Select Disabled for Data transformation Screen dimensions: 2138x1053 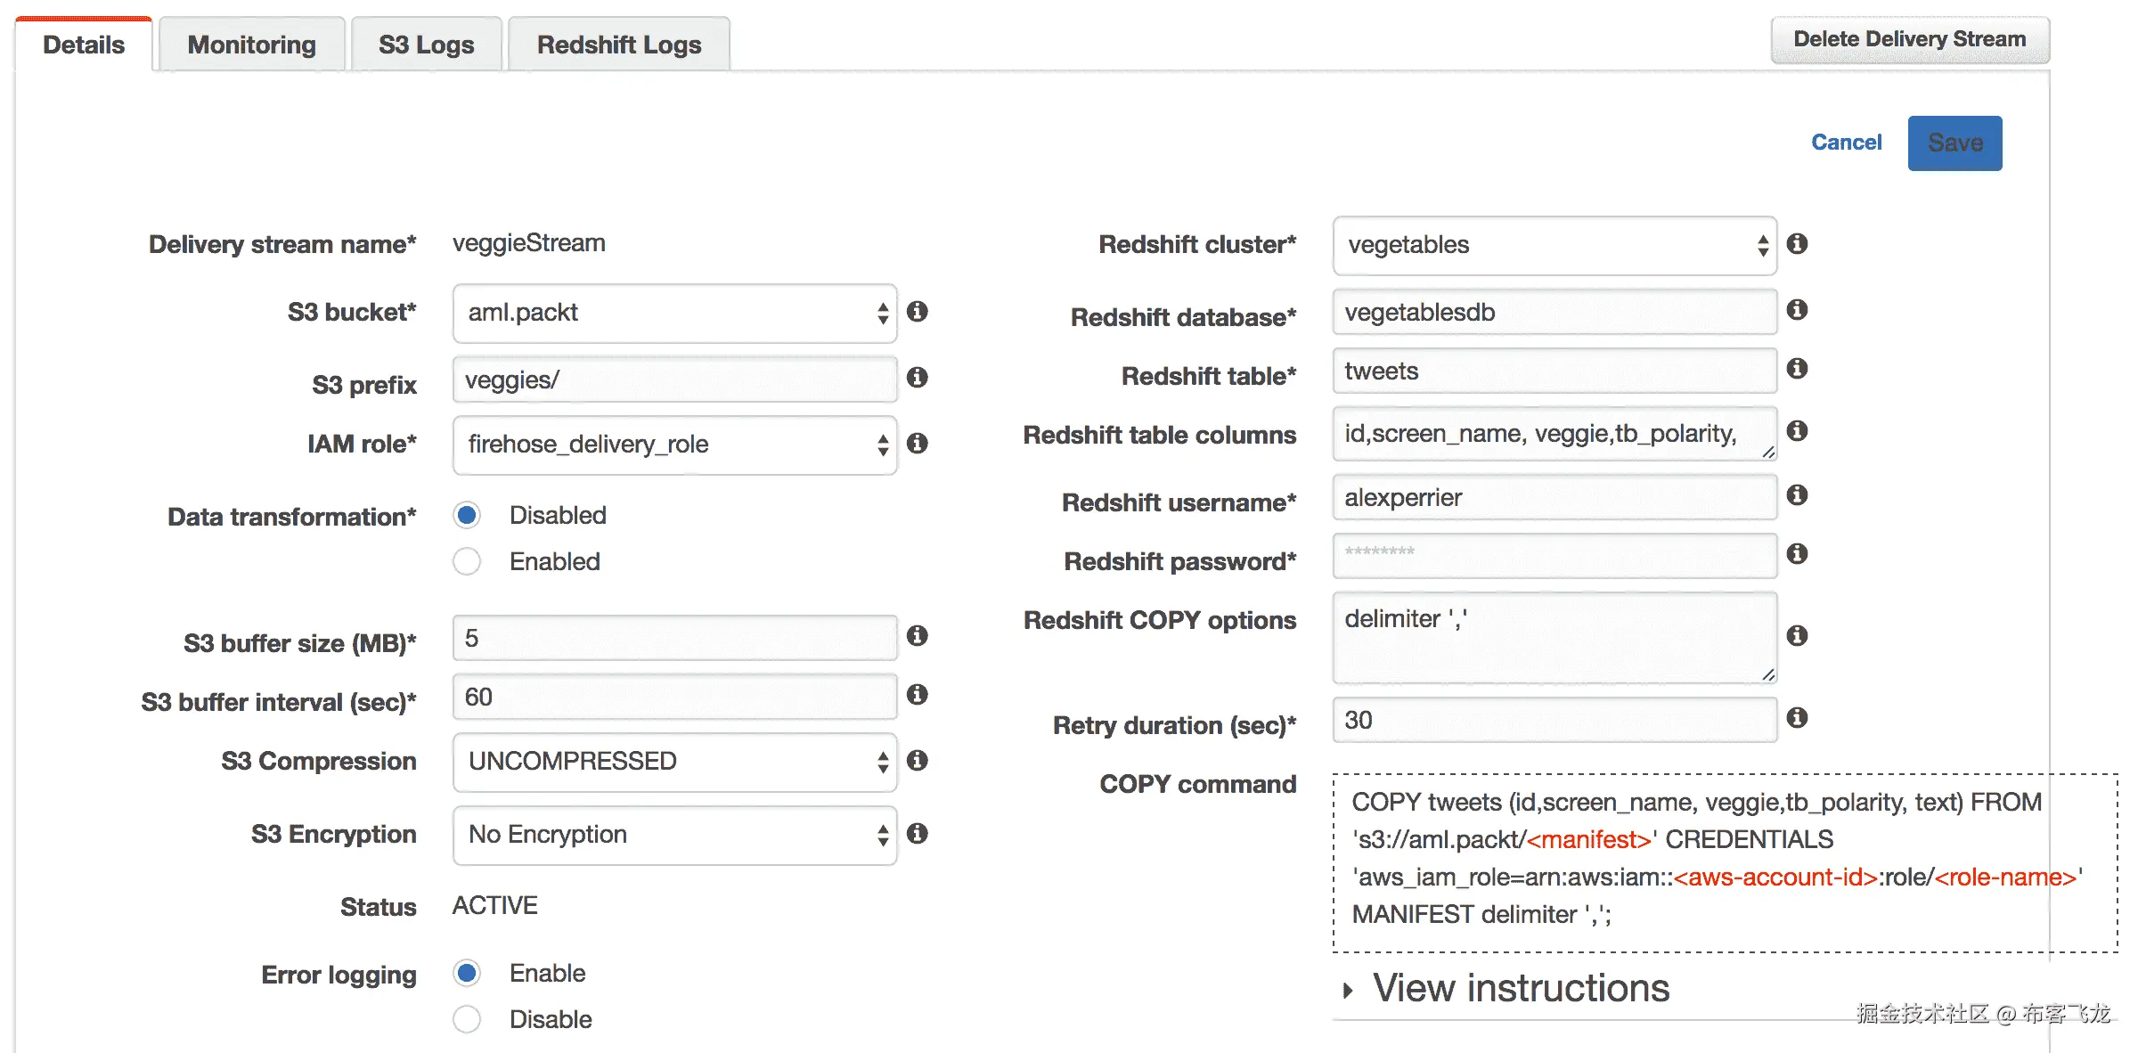click(467, 515)
